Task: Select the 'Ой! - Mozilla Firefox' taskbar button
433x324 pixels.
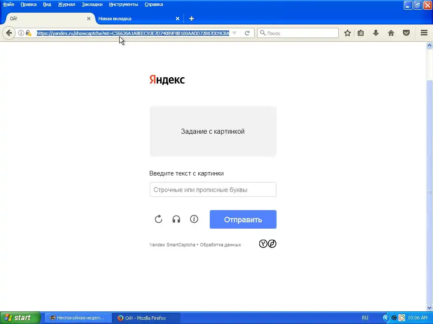Action: [146, 318]
